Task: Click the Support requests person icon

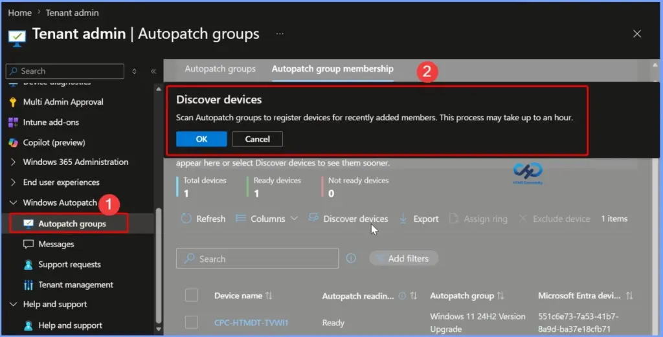Action: click(28, 265)
